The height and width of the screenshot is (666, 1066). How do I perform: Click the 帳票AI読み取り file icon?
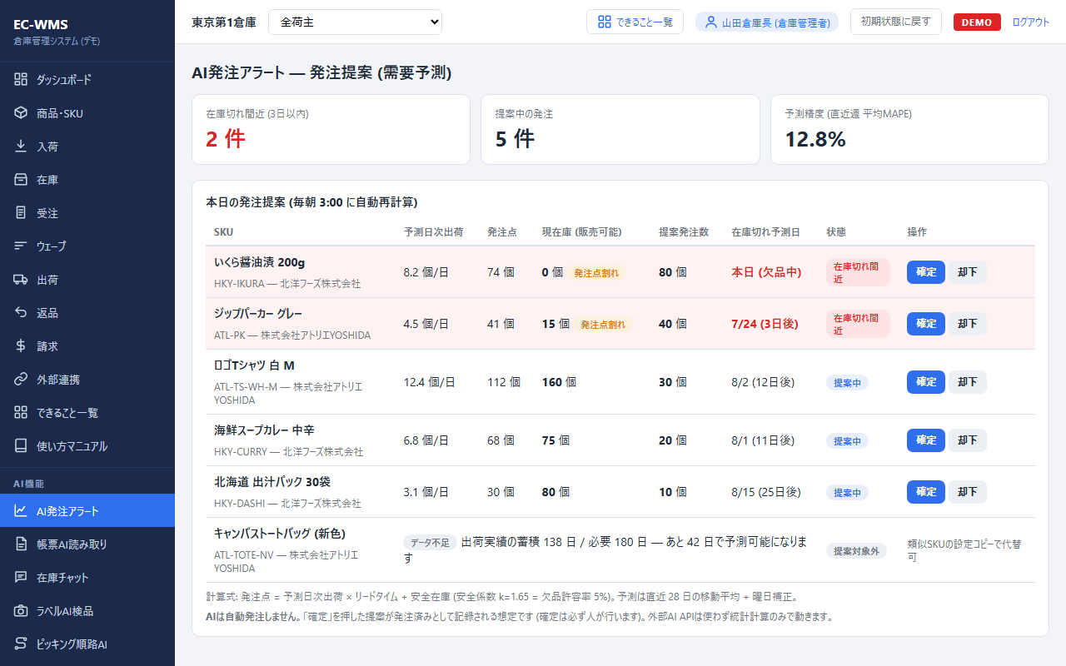[21, 544]
